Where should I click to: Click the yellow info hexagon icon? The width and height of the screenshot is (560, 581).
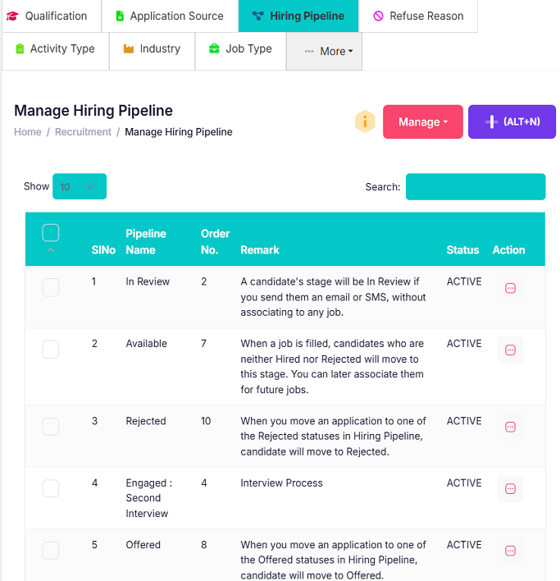click(x=365, y=121)
